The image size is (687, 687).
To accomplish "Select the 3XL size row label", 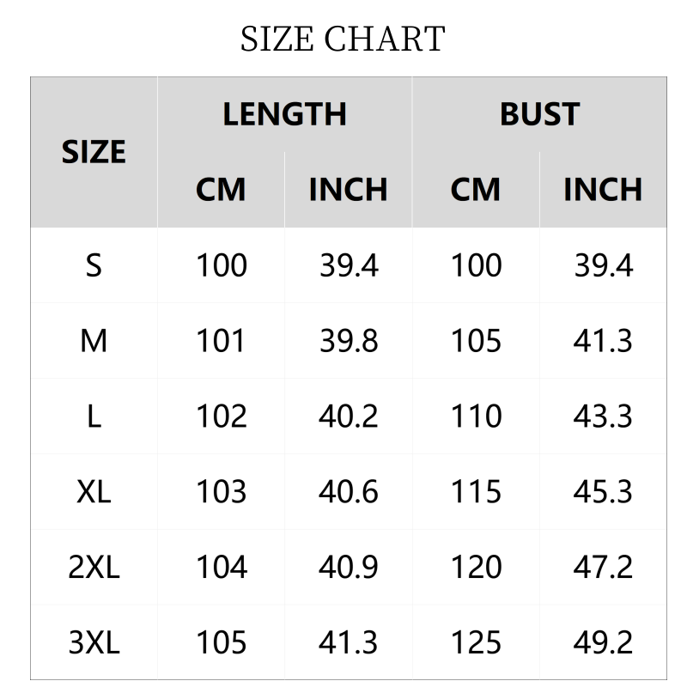I will pyautogui.click(x=94, y=642).
